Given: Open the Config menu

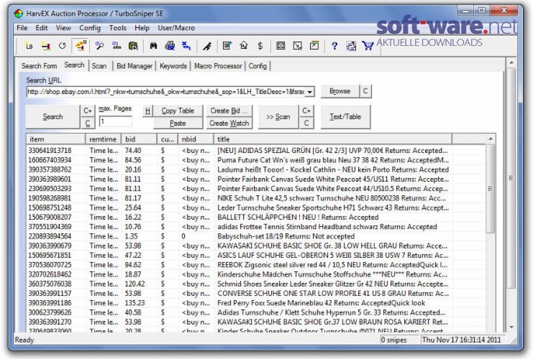Looking at the screenshot, I should (90, 28).
